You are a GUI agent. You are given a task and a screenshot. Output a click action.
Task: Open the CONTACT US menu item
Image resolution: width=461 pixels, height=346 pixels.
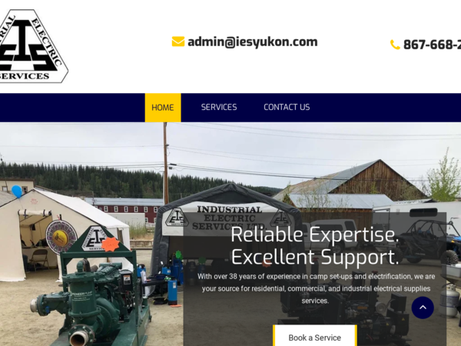click(287, 107)
